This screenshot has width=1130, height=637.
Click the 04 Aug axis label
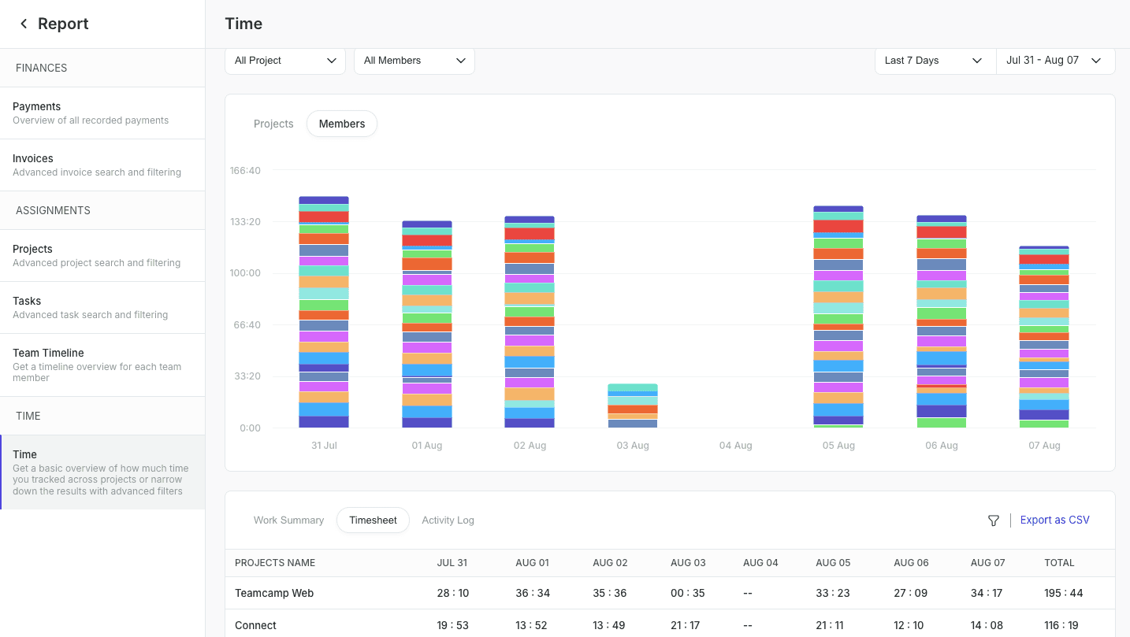736,446
